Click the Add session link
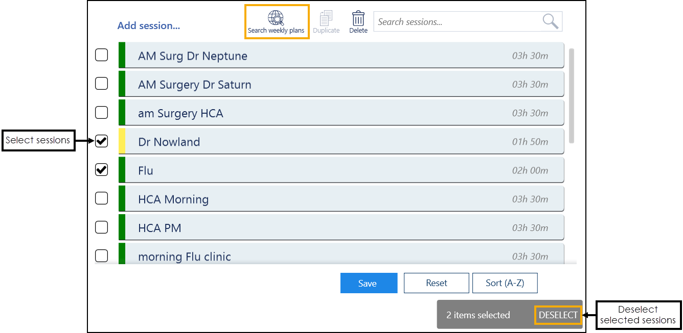Viewport: 683px width, 333px height. pos(149,25)
